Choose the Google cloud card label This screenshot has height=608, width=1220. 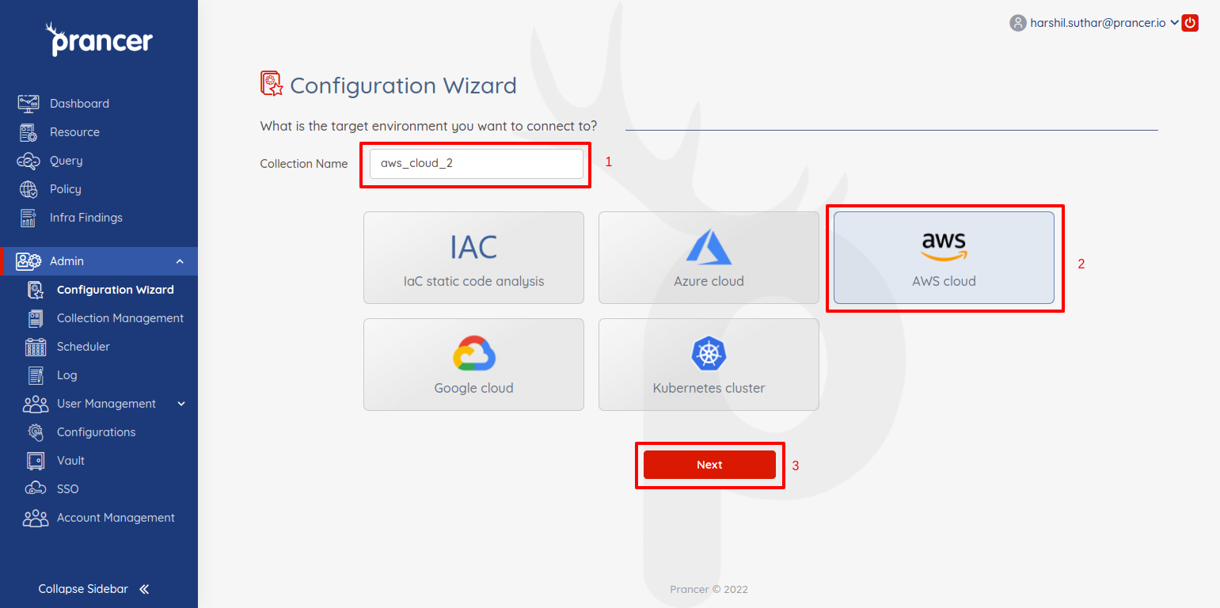473,388
